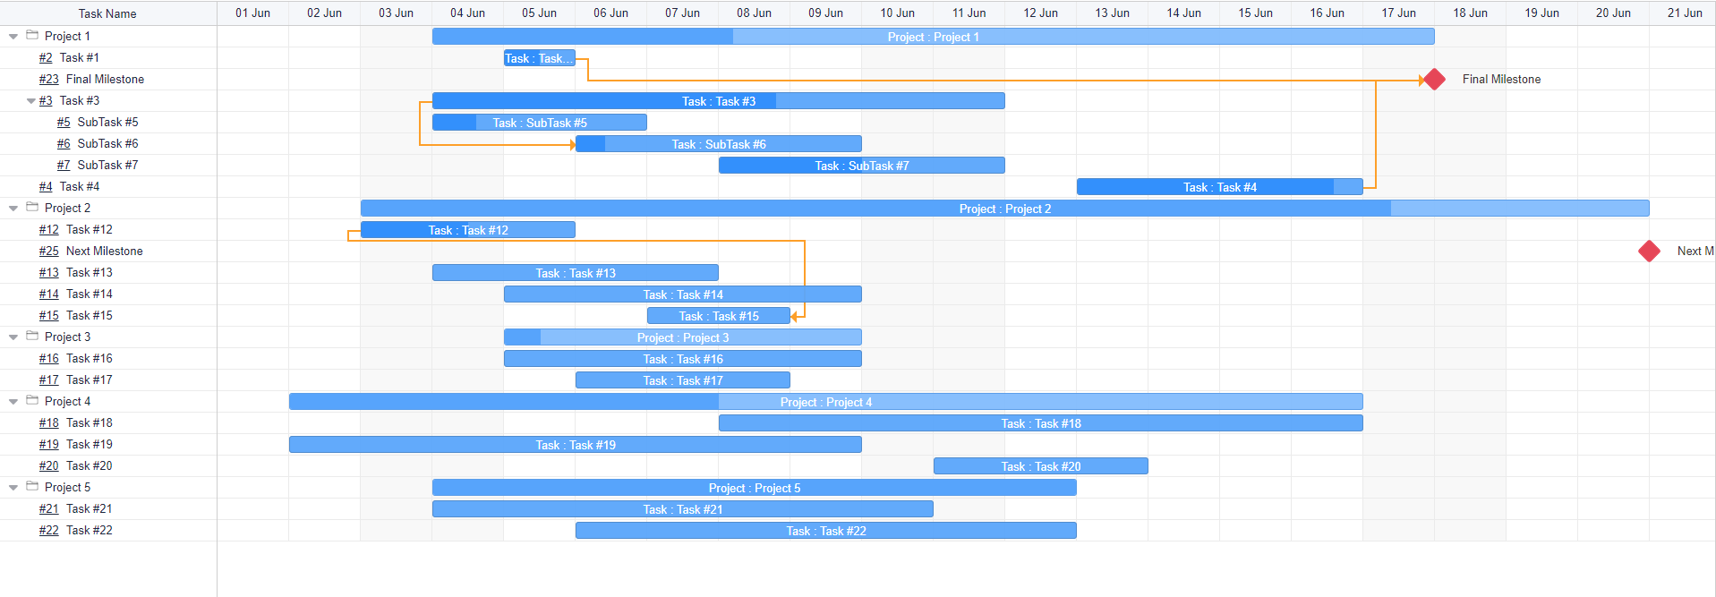Click the folder icon beside Project 2
This screenshot has width=1716, height=597.
(x=32, y=208)
